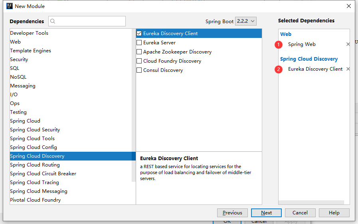Cancel the New Module wizard
Screen dimensions: 358x224
pyautogui.click(x=300, y=212)
